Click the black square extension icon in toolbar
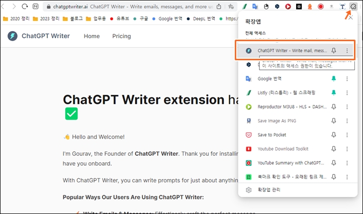This screenshot has height=214, width=363. [x=299, y=7]
